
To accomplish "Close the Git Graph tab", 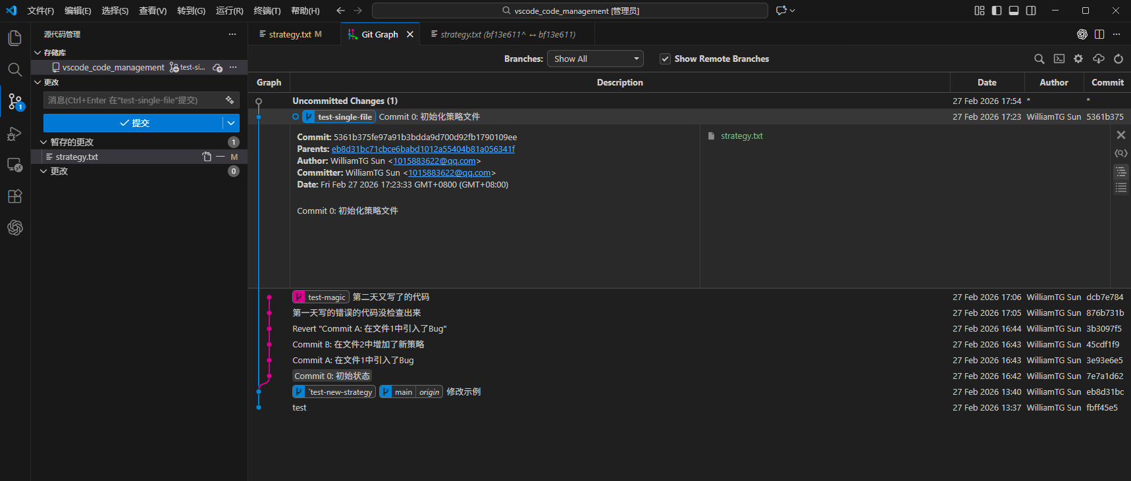I will 410,34.
